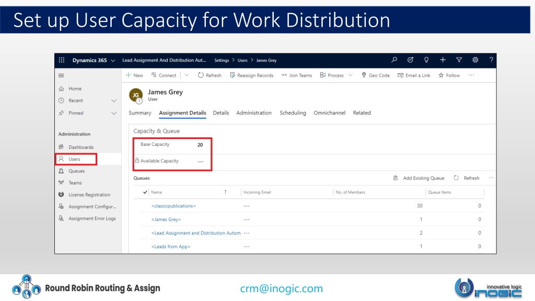Click the Queues sidebar icon
This screenshot has height=301, width=535.
pos(62,171)
